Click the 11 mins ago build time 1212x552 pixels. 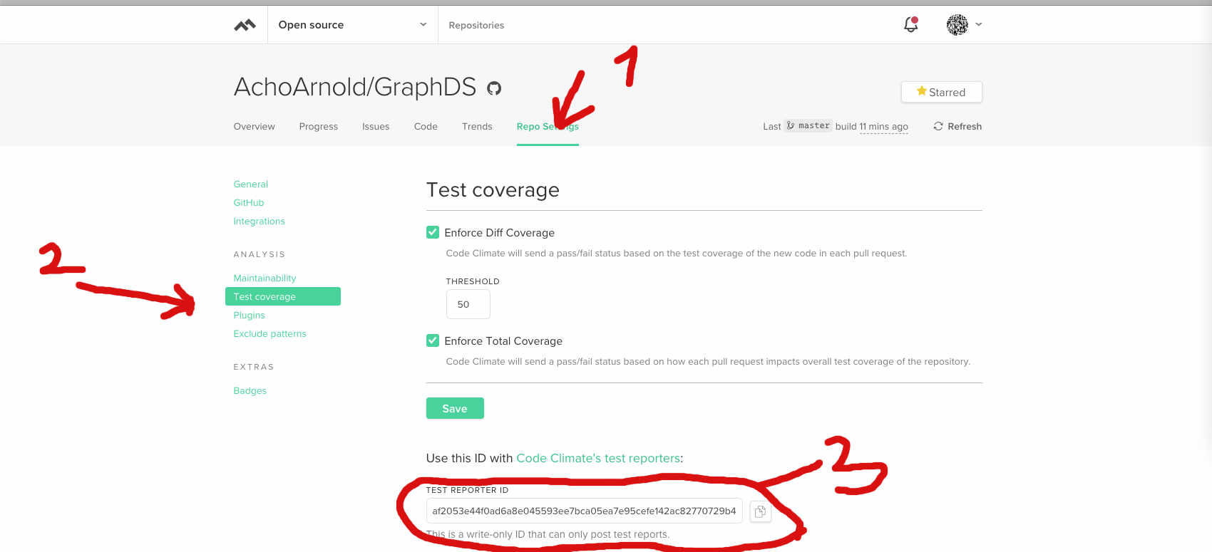pyautogui.click(x=883, y=126)
